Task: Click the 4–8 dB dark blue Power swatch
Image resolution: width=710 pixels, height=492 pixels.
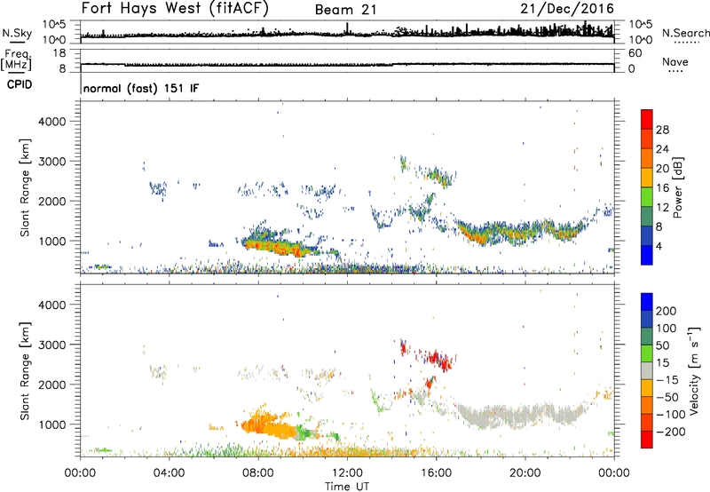Action: (x=647, y=235)
